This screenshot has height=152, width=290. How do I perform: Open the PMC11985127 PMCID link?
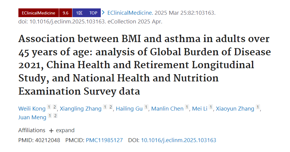104,140
